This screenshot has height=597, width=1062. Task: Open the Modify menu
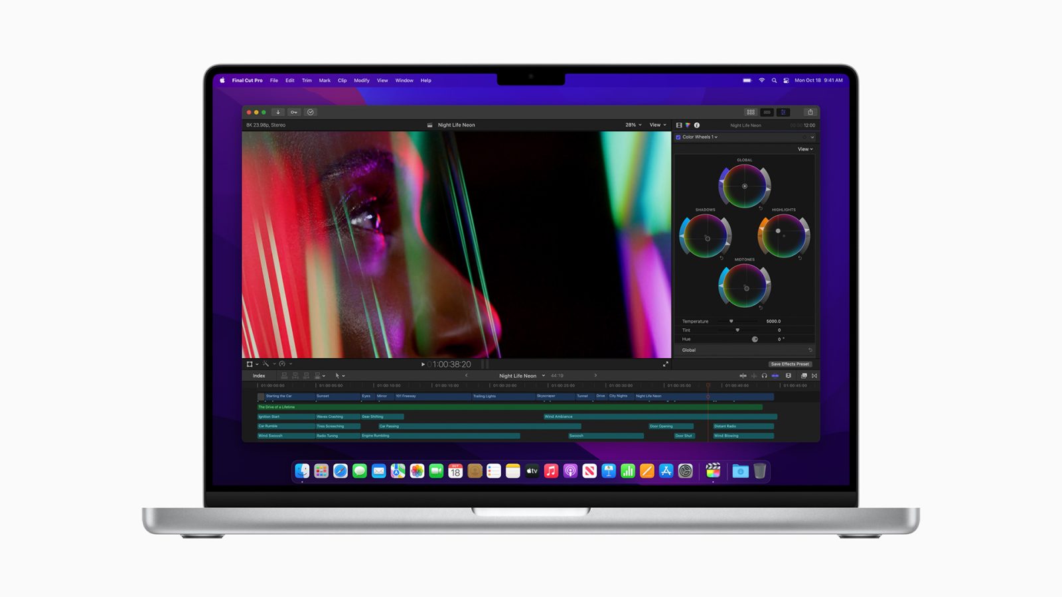[362, 80]
